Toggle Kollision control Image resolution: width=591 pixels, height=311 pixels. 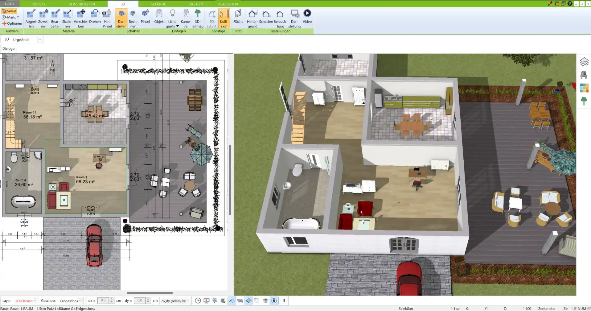[224, 19]
